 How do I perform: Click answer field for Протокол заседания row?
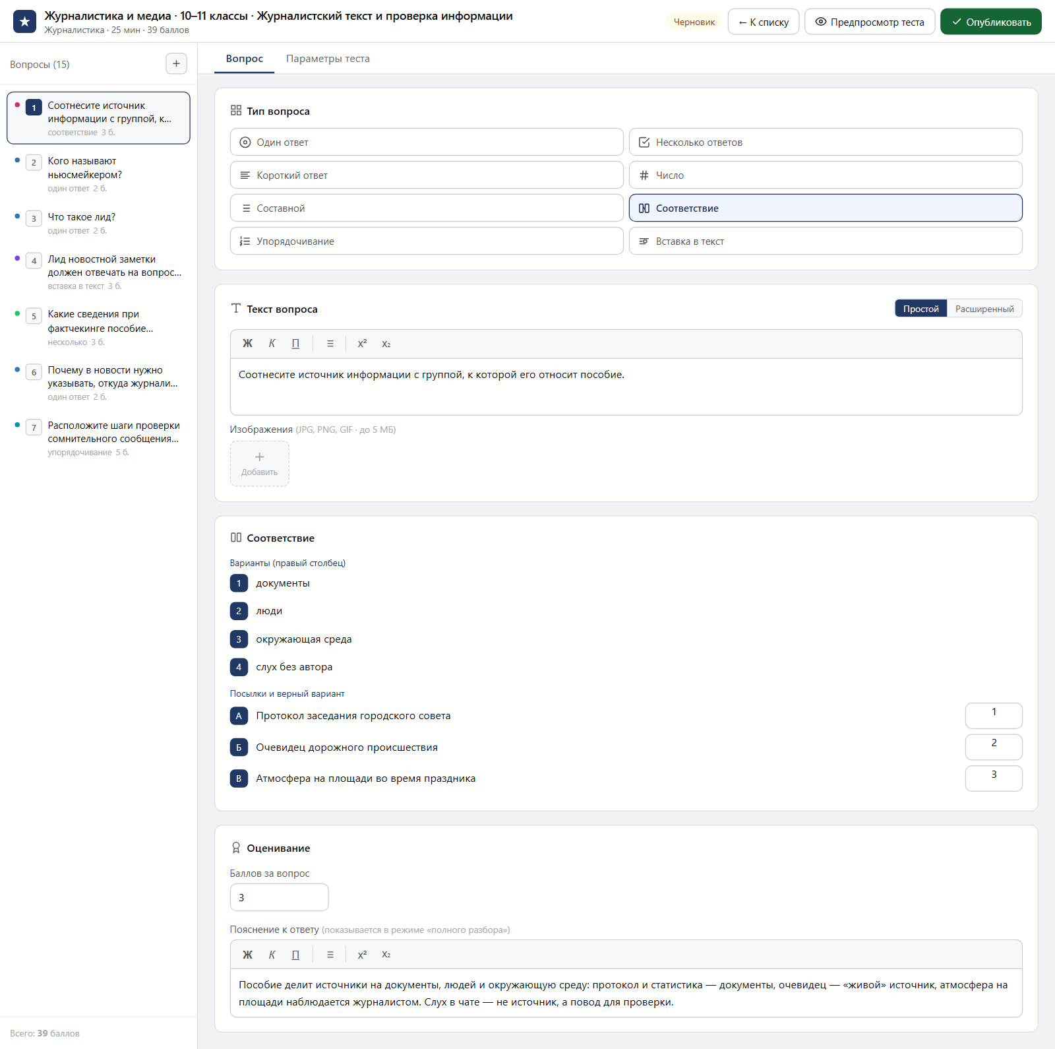click(994, 716)
